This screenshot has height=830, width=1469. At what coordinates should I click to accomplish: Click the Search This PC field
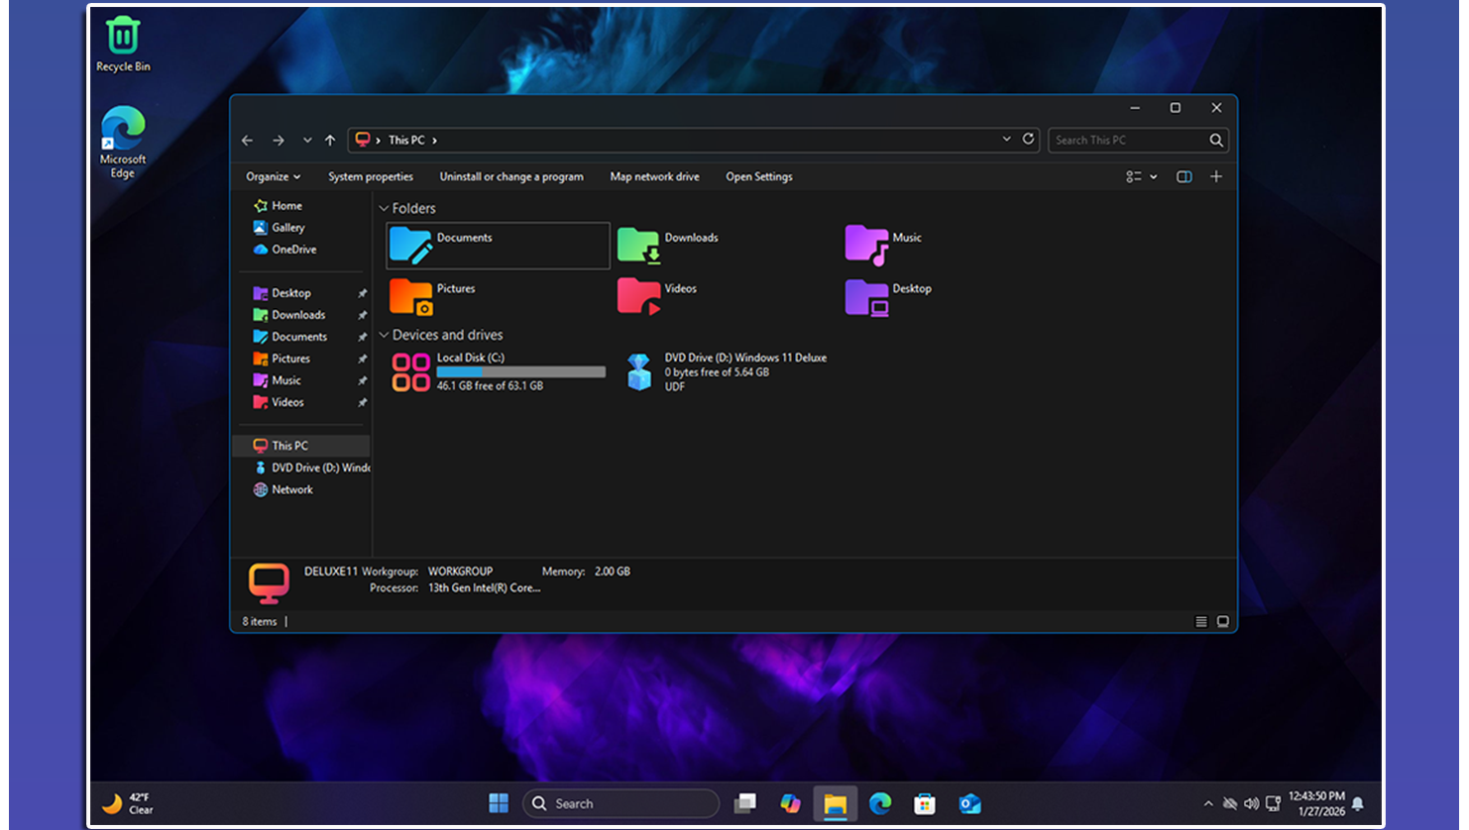pos(1127,141)
